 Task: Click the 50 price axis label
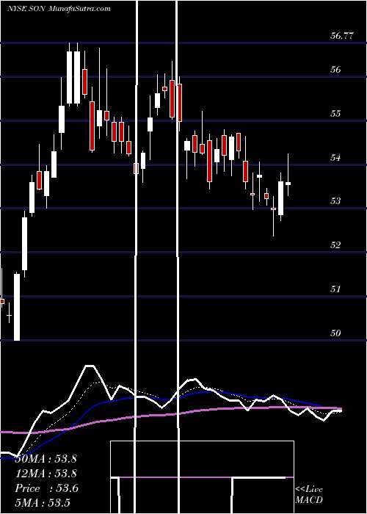pos(336,333)
